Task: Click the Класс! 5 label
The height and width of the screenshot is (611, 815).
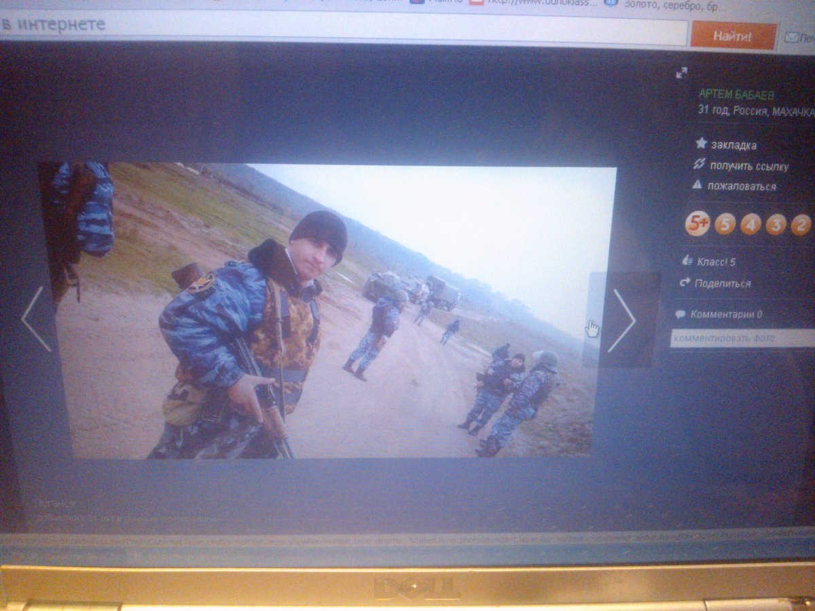Action: coord(717,262)
